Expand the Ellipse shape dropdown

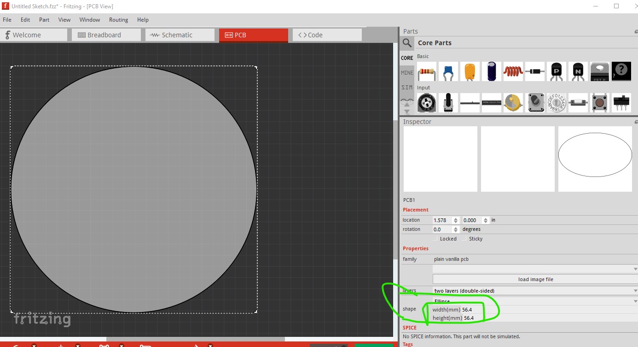pyautogui.click(x=534, y=301)
